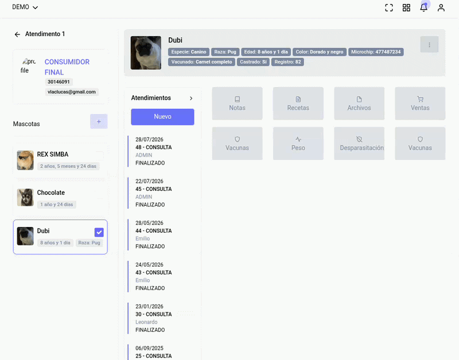Click the Microchip: 477487234 tag
This screenshot has height=360, width=459.
[376, 52]
